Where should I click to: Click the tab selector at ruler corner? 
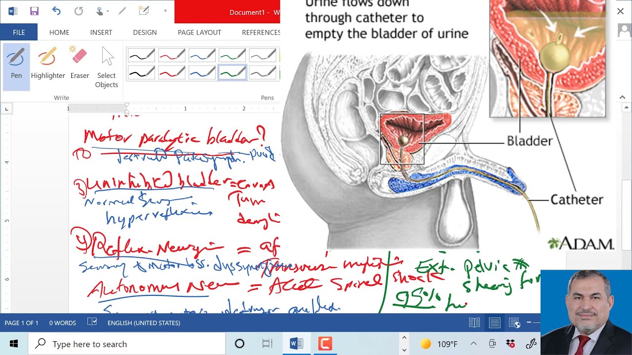pos(6,108)
